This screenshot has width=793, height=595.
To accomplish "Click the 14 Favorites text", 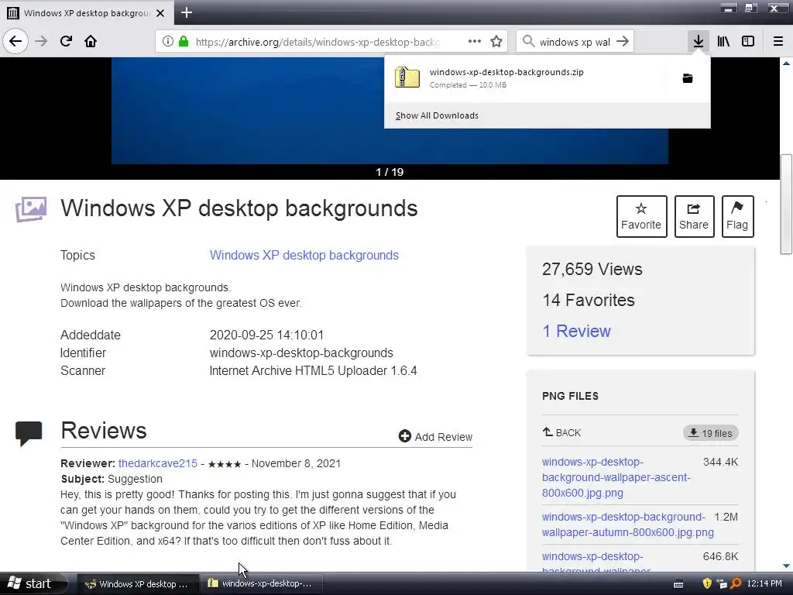I will [x=589, y=300].
